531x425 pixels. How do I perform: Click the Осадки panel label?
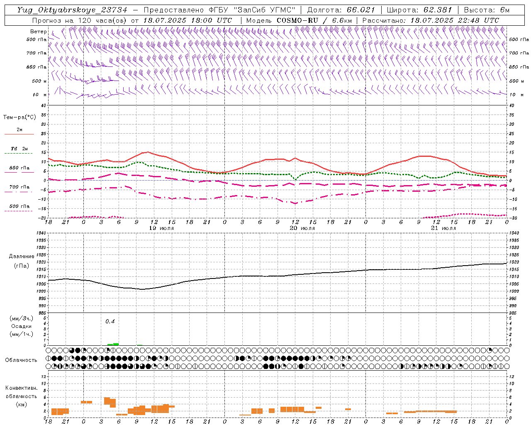pos(22,326)
